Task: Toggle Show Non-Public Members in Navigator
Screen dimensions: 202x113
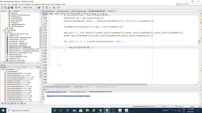Action: click(x=12, y=103)
